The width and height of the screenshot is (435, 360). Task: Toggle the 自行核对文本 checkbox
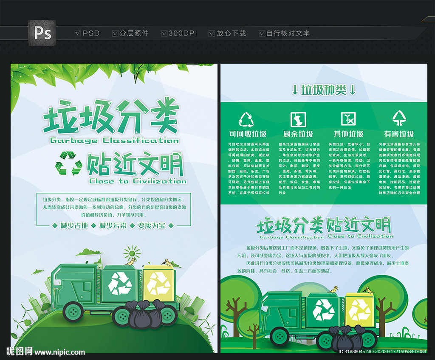point(262,33)
